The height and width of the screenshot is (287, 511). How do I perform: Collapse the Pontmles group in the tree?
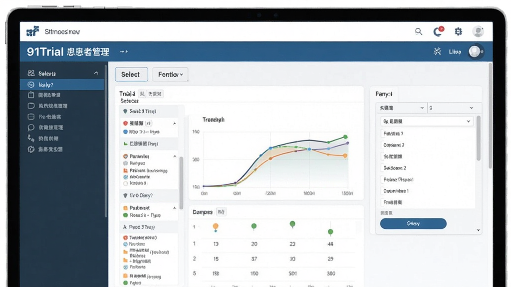(175, 156)
